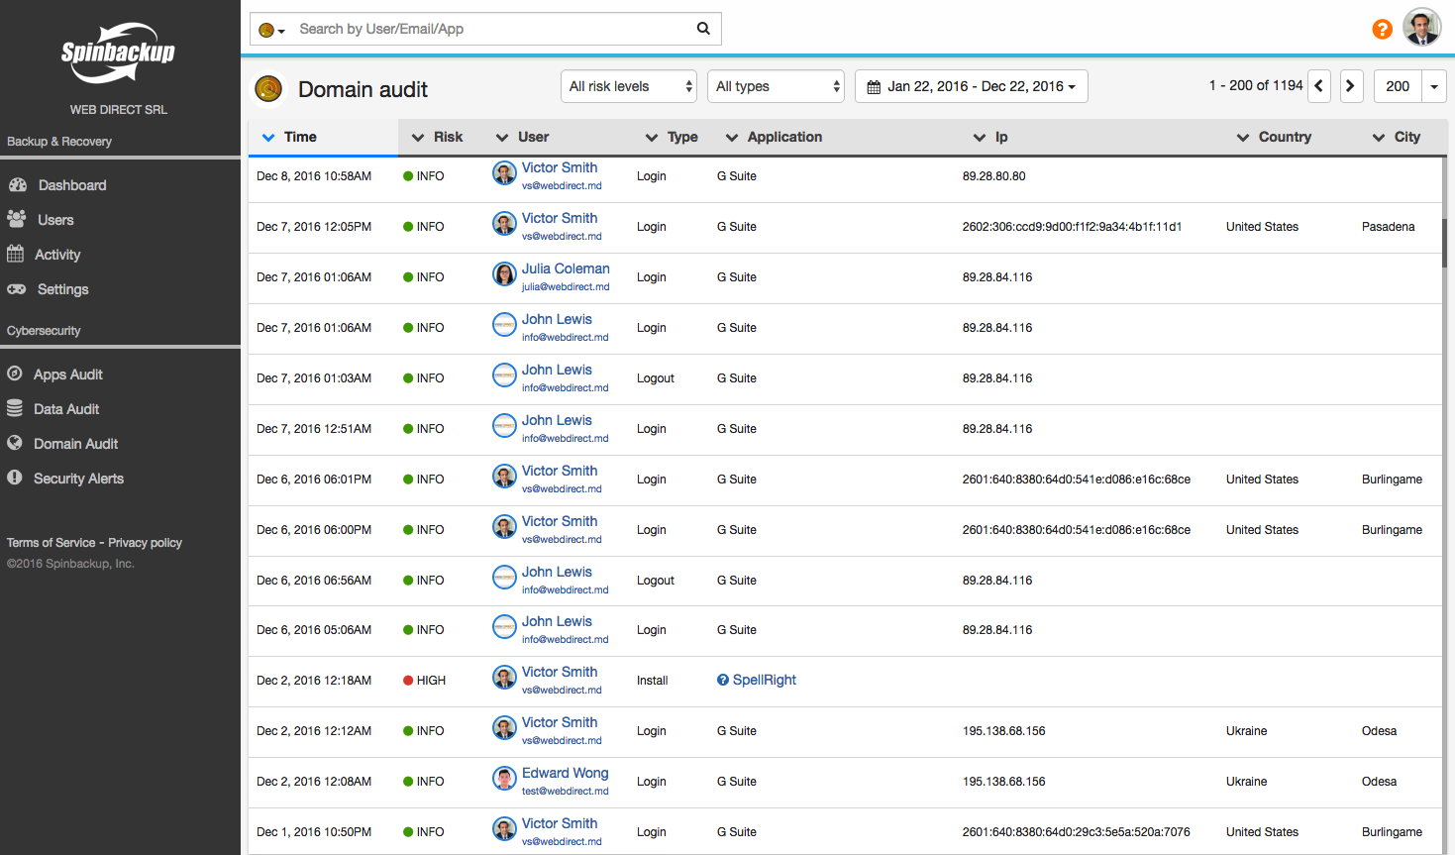Click the Install type cell
The height and width of the screenshot is (855, 1455).
[x=652, y=681]
